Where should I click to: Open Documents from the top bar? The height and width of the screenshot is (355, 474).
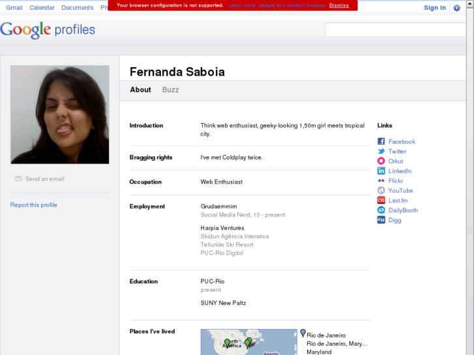point(78,8)
